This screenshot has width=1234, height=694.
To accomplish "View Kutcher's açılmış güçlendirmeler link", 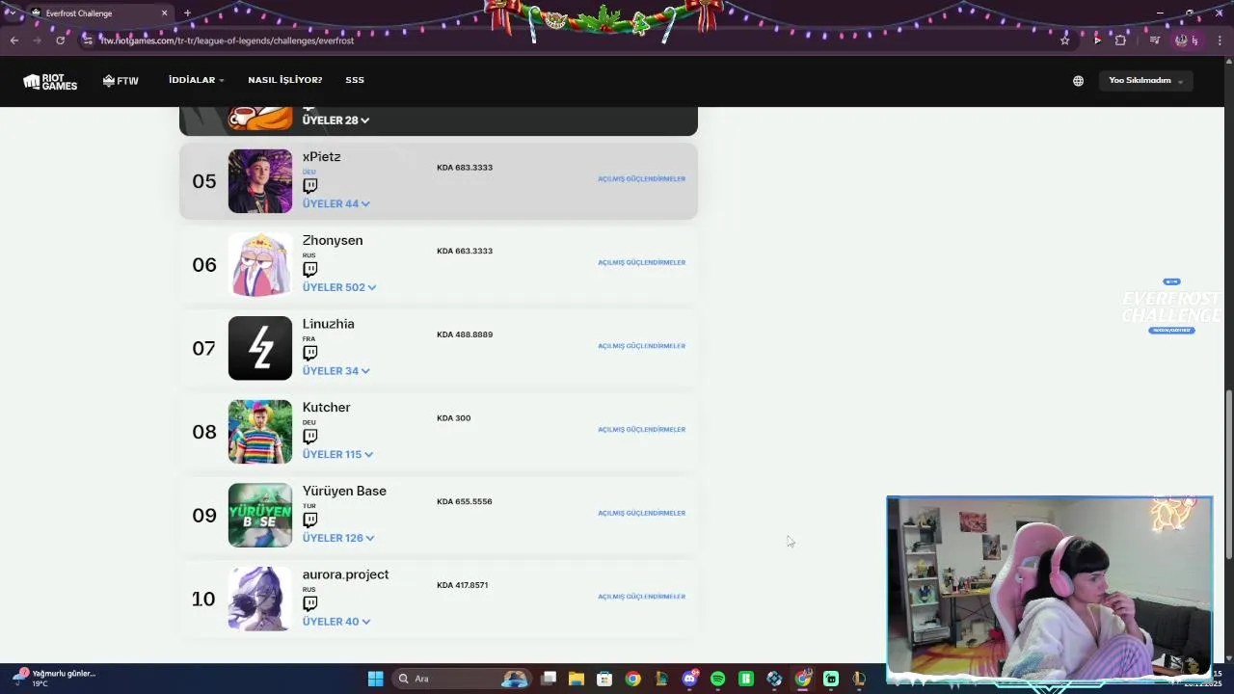I will (x=641, y=430).
